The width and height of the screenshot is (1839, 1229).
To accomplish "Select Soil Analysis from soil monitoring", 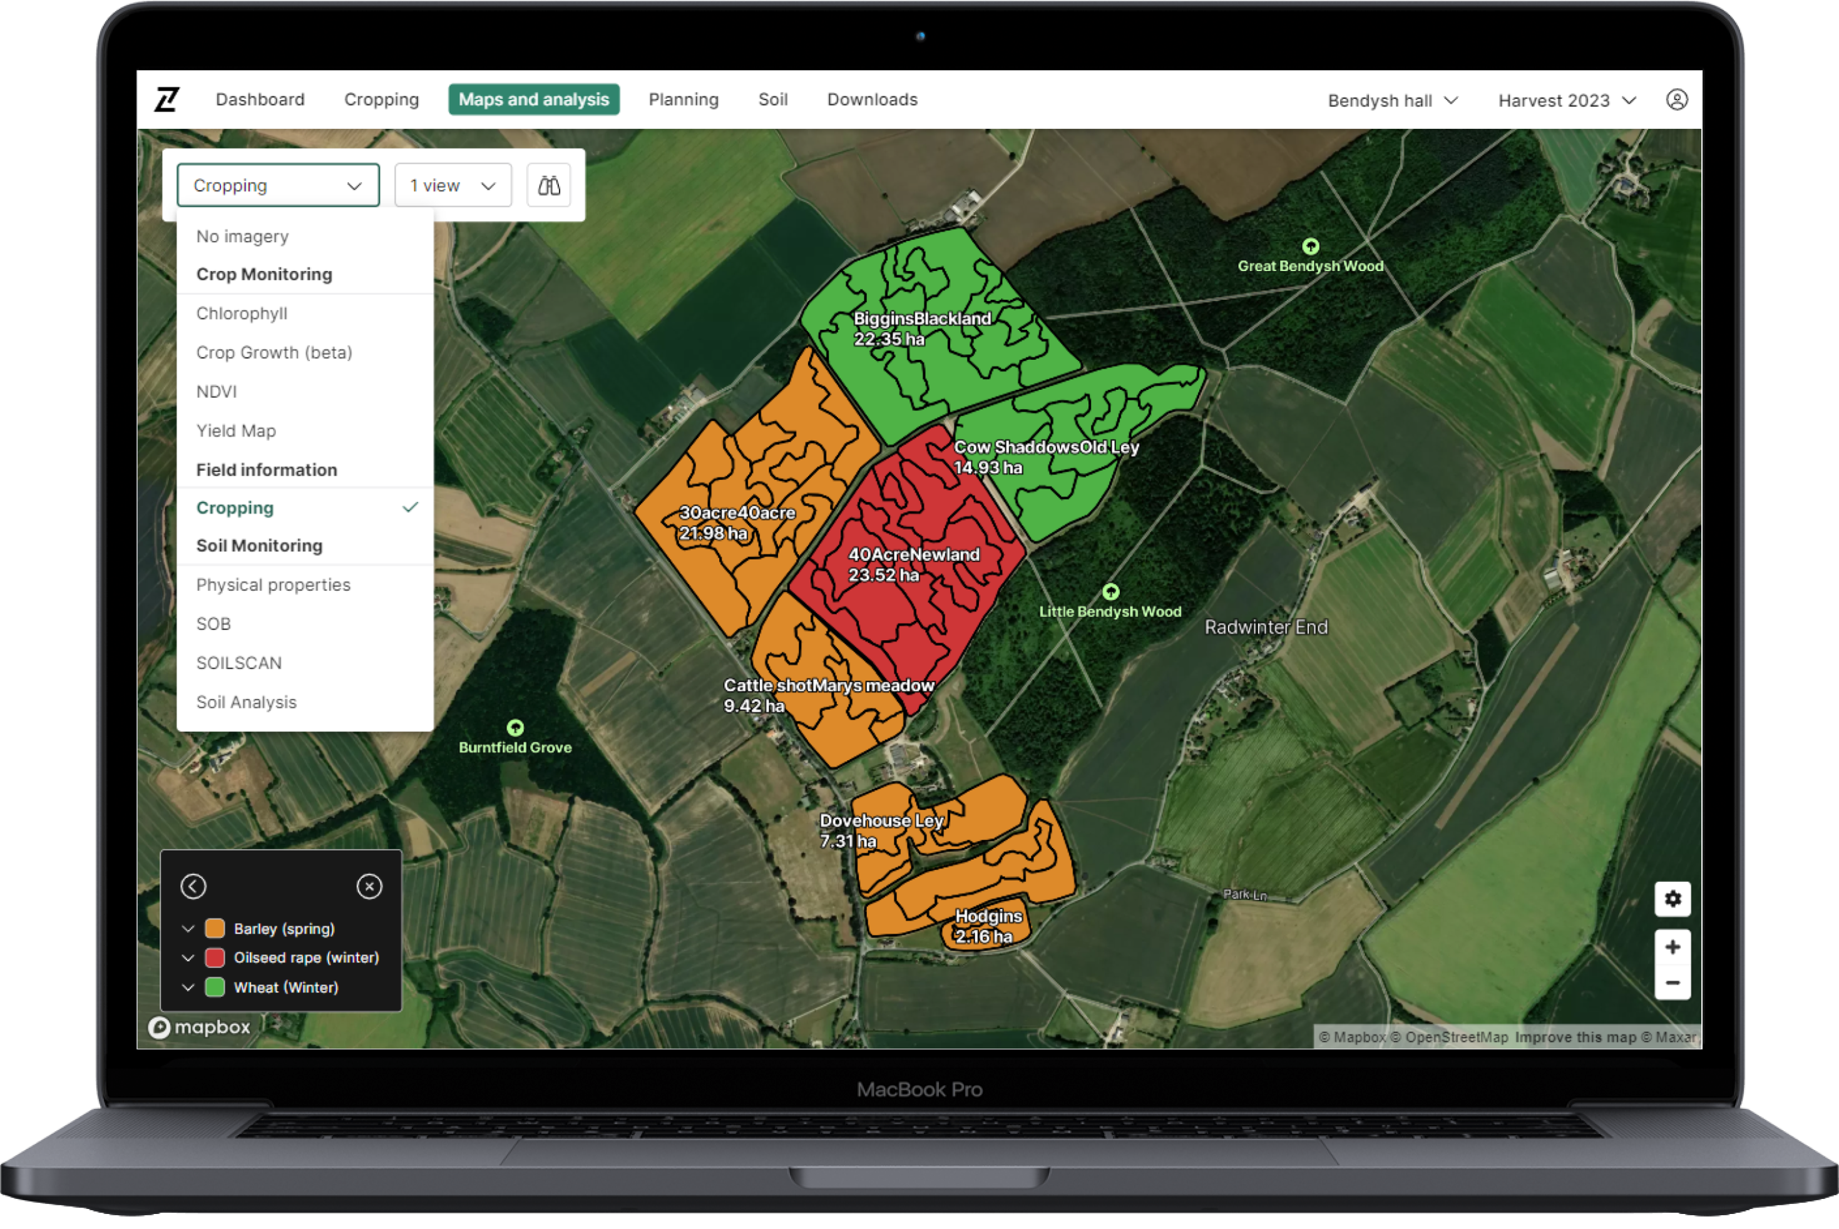I will pos(245,701).
